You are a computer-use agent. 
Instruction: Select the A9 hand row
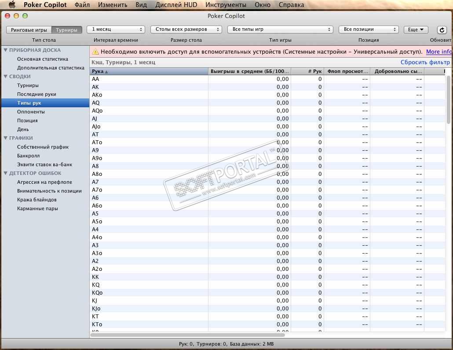point(267,150)
